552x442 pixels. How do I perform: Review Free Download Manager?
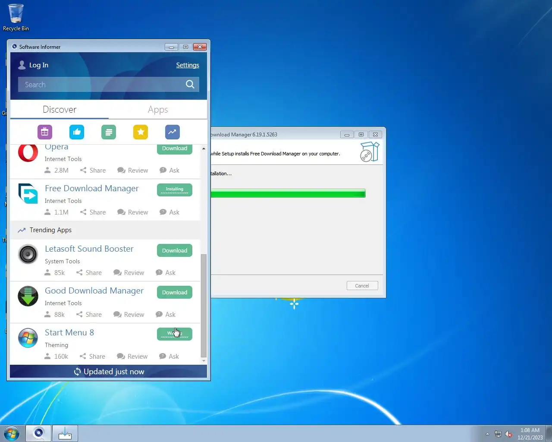[133, 212]
